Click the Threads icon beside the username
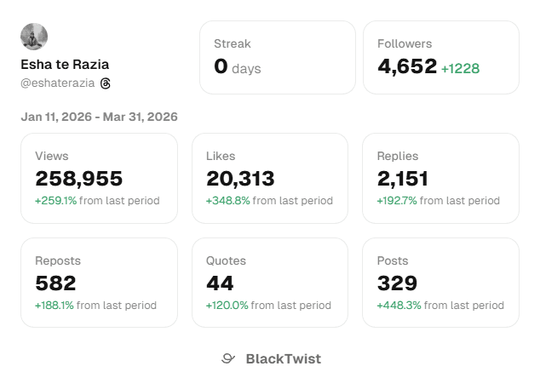The width and height of the screenshot is (540, 389). click(106, 83)
